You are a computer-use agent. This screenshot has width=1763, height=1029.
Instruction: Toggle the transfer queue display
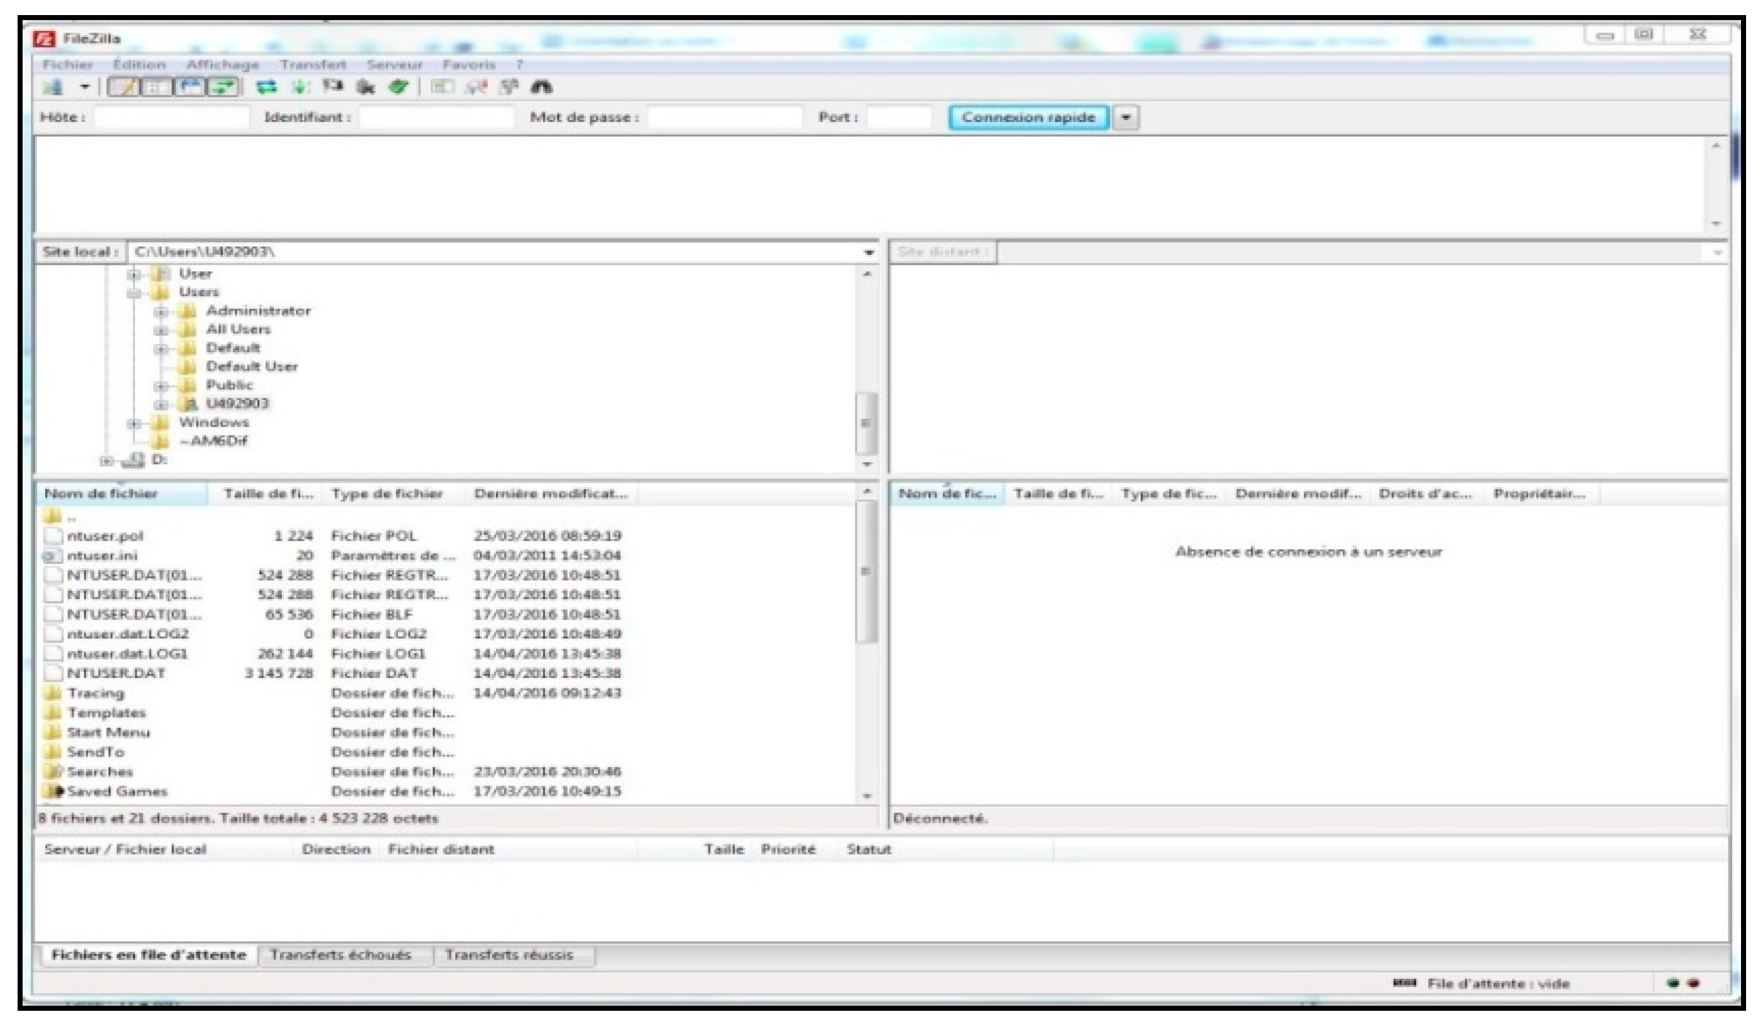(225, 87)
